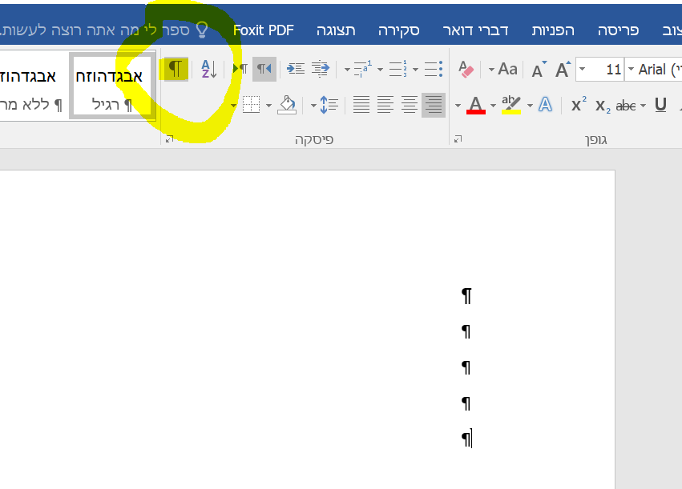Open the font color dropdown arrow
The height and width of the screenshot is (489, 682).
pos(458,106)
